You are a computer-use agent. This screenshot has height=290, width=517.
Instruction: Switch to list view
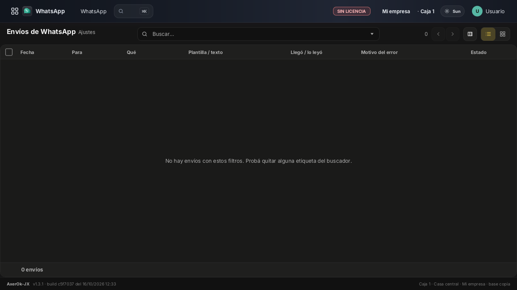[488, 34]
